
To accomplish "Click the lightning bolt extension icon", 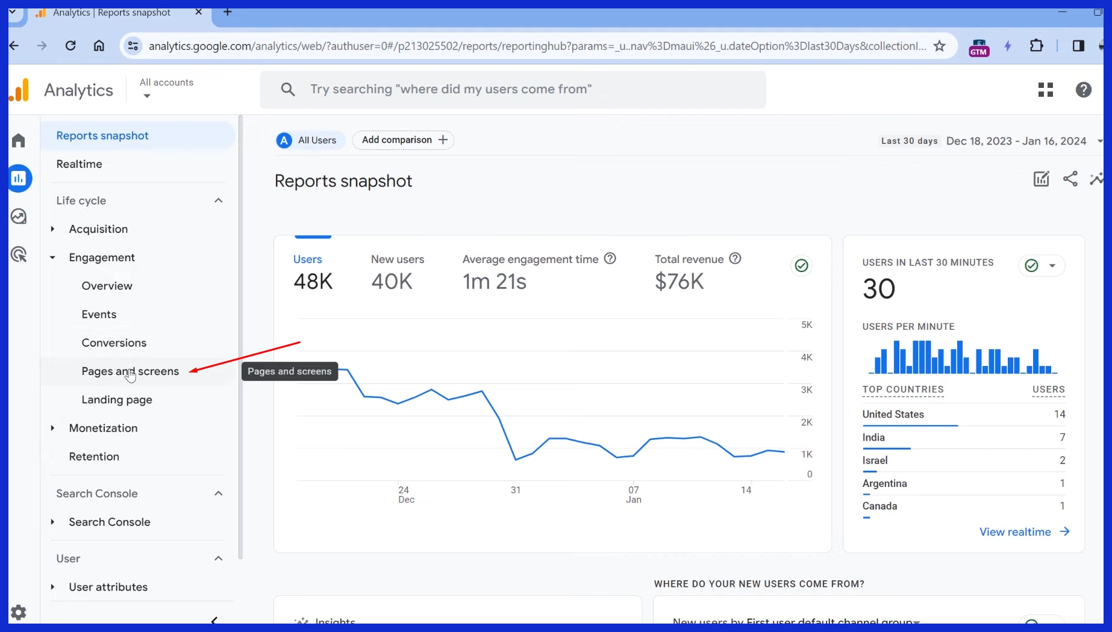I will [1008, 46].
